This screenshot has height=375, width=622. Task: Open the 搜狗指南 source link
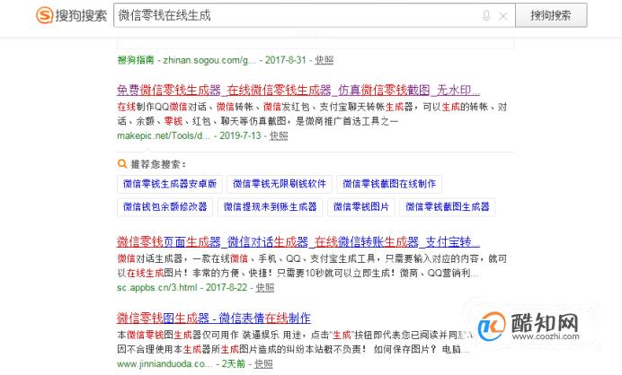tap(136, 60)
